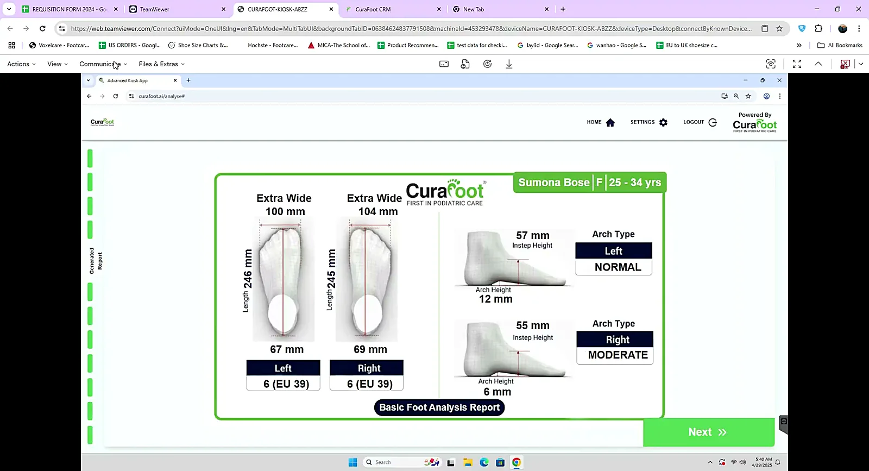Image resolution: width=869 pixels, height=471 pixels.
Task: Click the Curafoot logo in kiosk header
Action: pos(102,122)
